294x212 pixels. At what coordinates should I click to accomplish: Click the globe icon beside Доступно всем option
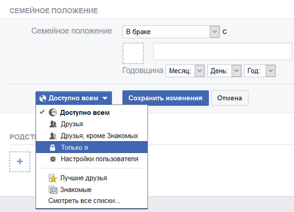pos(53,112)
